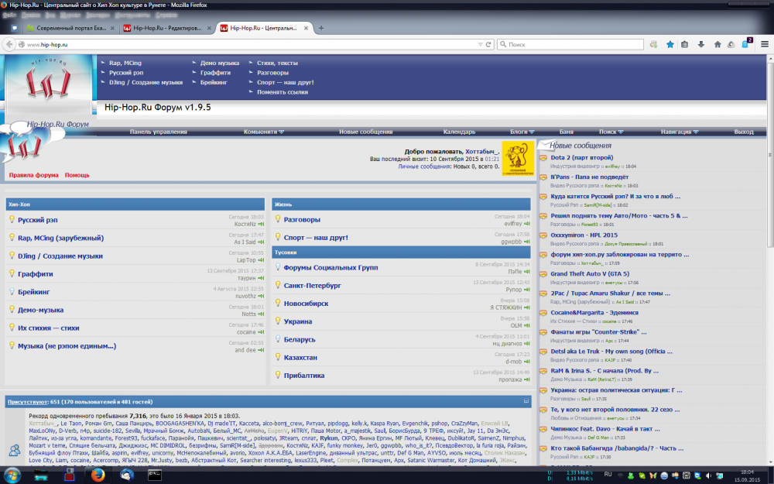Viewport: 774px width, 484px height.
Task: Open the Закладки menu in Firefox
Action: tap(98, 15)
